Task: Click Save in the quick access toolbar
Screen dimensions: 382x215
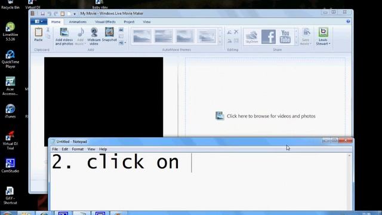Action: [42, 14]
